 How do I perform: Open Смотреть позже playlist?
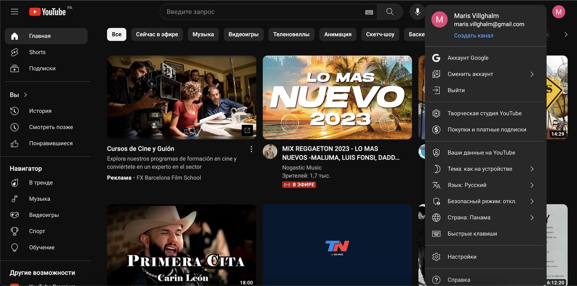click(x=46, y=127)
